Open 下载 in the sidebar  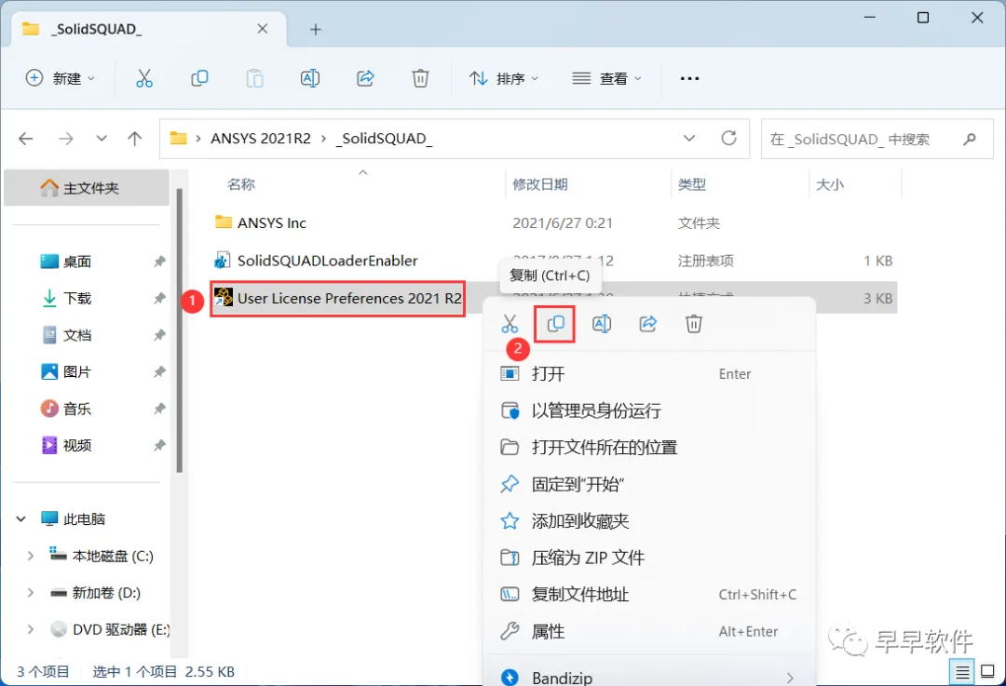coord(77,298)
